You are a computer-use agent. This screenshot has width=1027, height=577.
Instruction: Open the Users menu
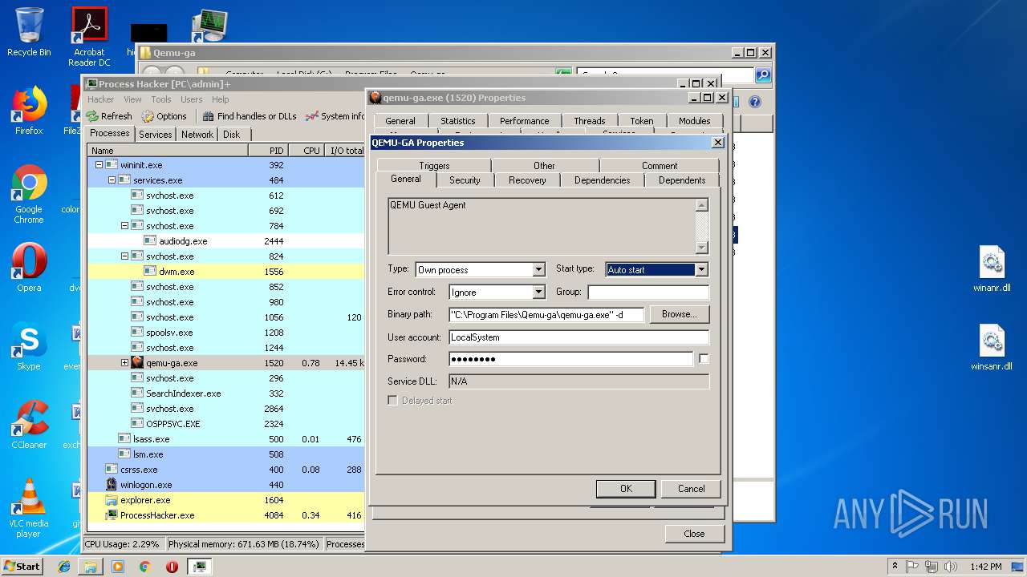point(191,99)
